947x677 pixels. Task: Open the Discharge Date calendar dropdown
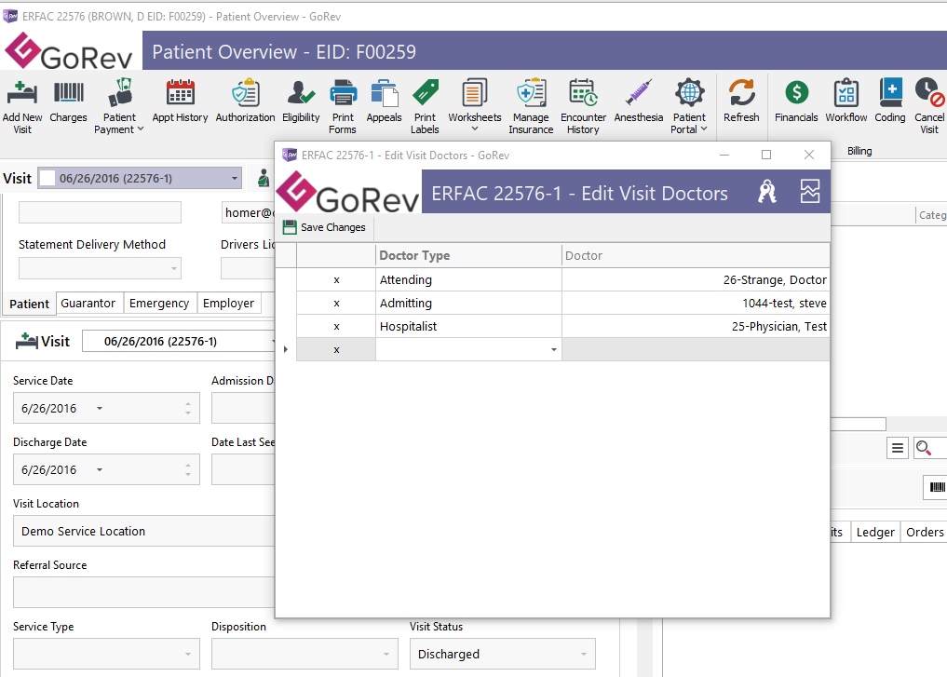pyautogui.click(x=100, y=470)
